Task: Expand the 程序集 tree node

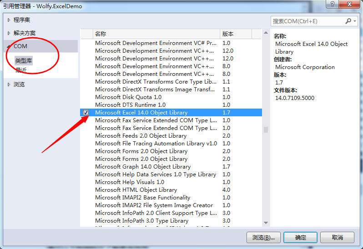Action: (x=9, y=20)
